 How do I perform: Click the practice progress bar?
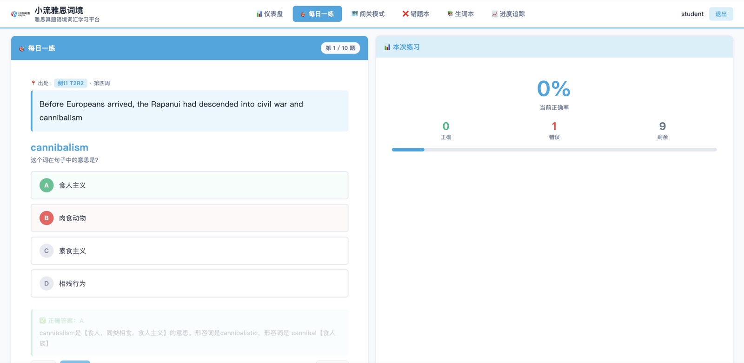[x=554, y=150]
